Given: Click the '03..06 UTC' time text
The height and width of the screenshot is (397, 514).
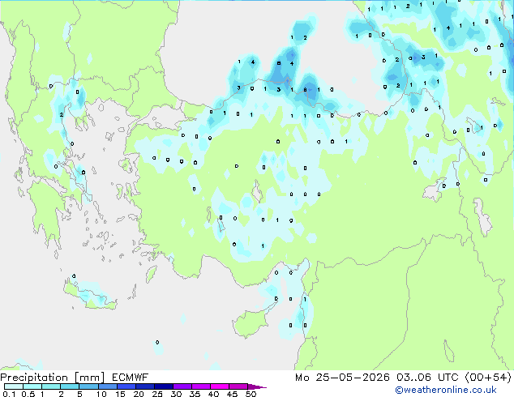Looking at the screenshot, I should [427, 378].
